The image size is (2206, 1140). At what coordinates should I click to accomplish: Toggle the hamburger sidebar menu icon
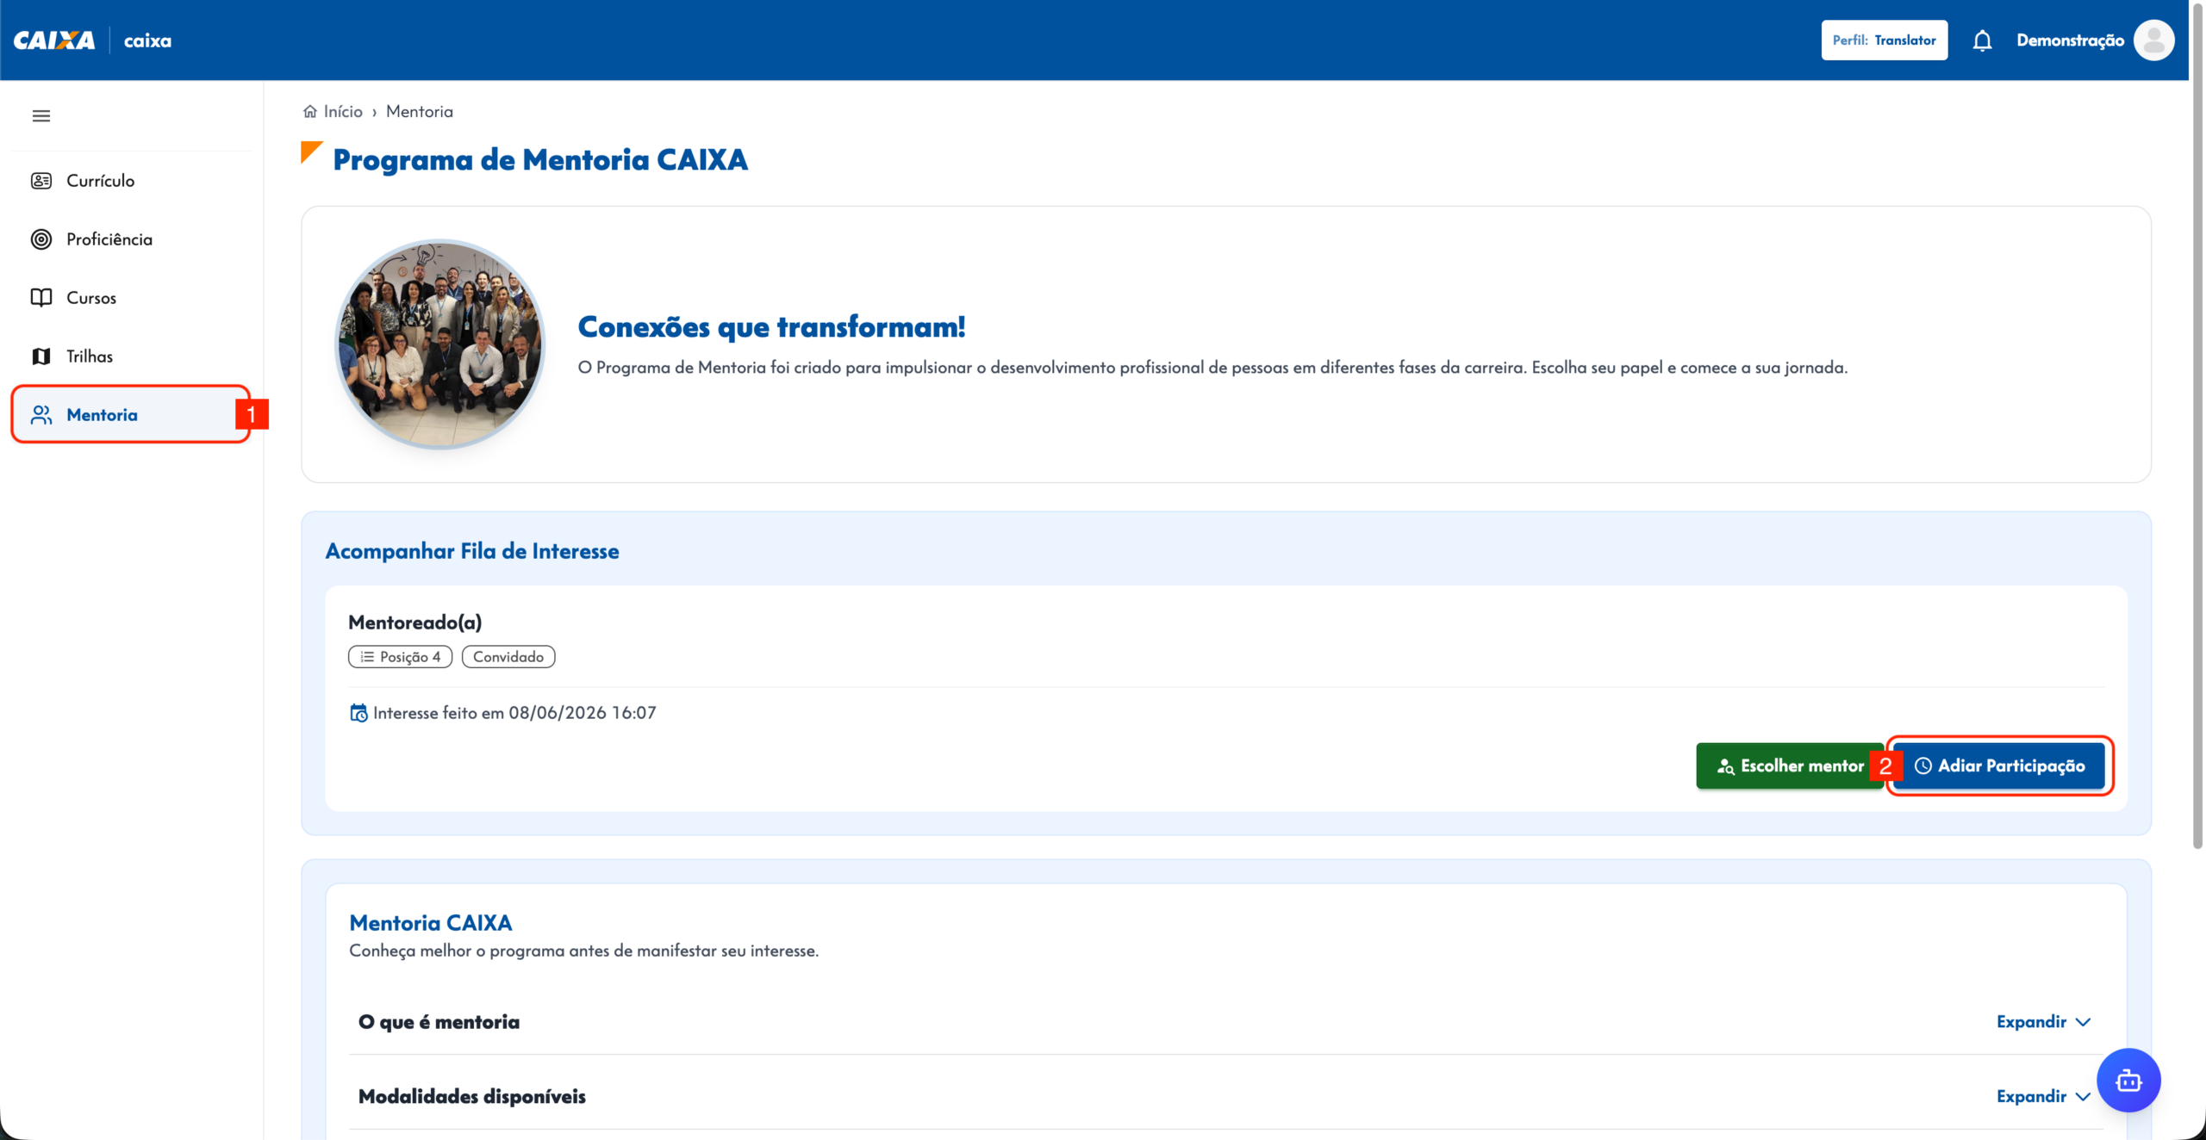41,115
